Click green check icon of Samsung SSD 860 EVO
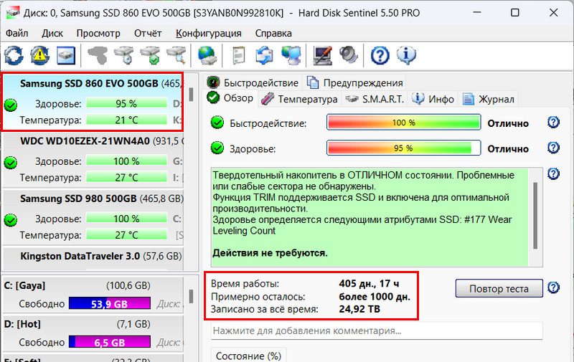Image resolution: width=574 pixels, height=362 pixels. (11, 105)
